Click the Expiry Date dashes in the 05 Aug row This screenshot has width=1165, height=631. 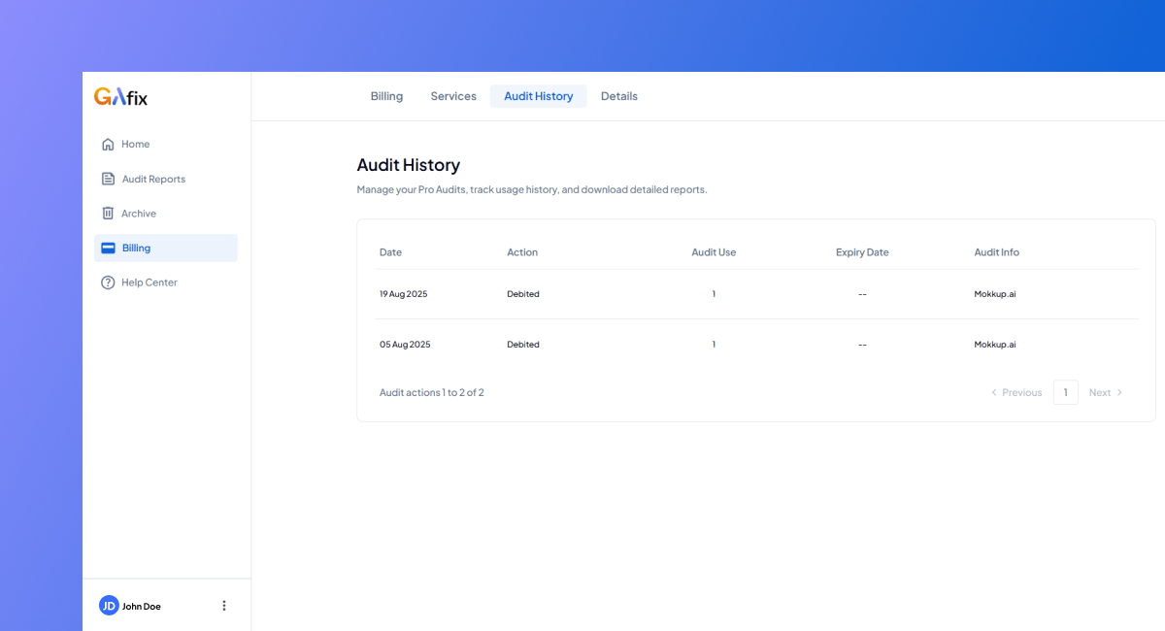pyautogui.click(x=862, y=345)
